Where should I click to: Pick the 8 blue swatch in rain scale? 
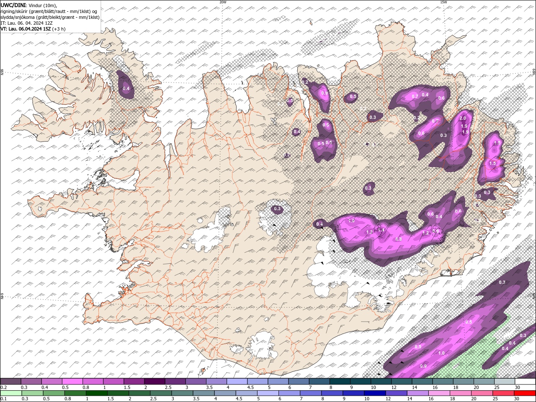point(332,393)
